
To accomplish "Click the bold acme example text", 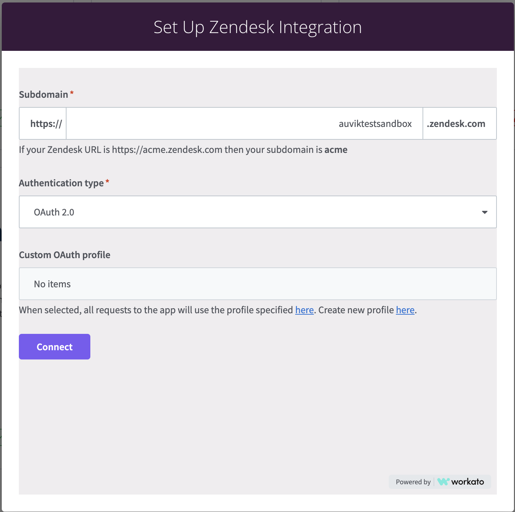I will 336,150.
